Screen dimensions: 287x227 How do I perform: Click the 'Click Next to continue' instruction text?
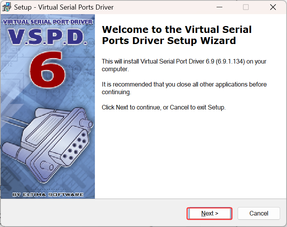coord(164,107)
